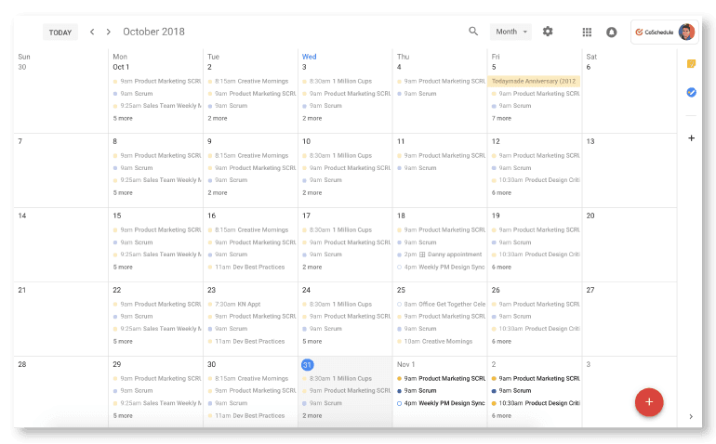
Task: Collapse the side panel with bottom chevron
Action: click(x=691, y=417)
